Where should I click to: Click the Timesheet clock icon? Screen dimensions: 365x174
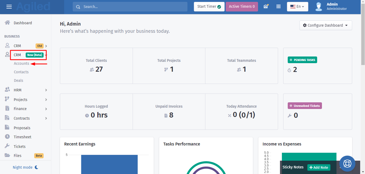click(x=7, y=137)
